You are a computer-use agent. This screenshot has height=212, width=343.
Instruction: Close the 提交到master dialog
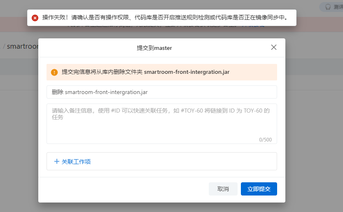(274, 47)
